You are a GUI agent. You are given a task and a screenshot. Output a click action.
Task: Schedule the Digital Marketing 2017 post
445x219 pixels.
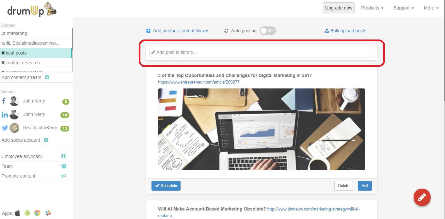click(x=166, y=186)
